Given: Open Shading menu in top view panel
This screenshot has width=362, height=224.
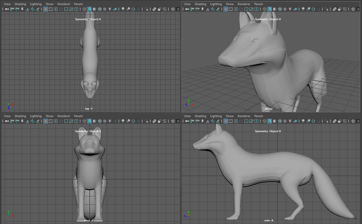Looking at the screenshot, I should pyautogui.click(x=20, y=4).
